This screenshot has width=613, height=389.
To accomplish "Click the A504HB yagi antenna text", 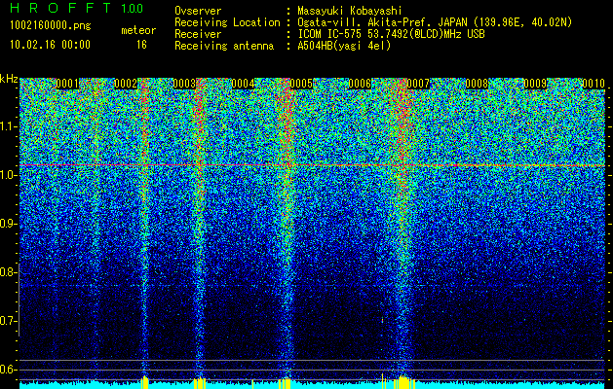I will click(344, 46).
